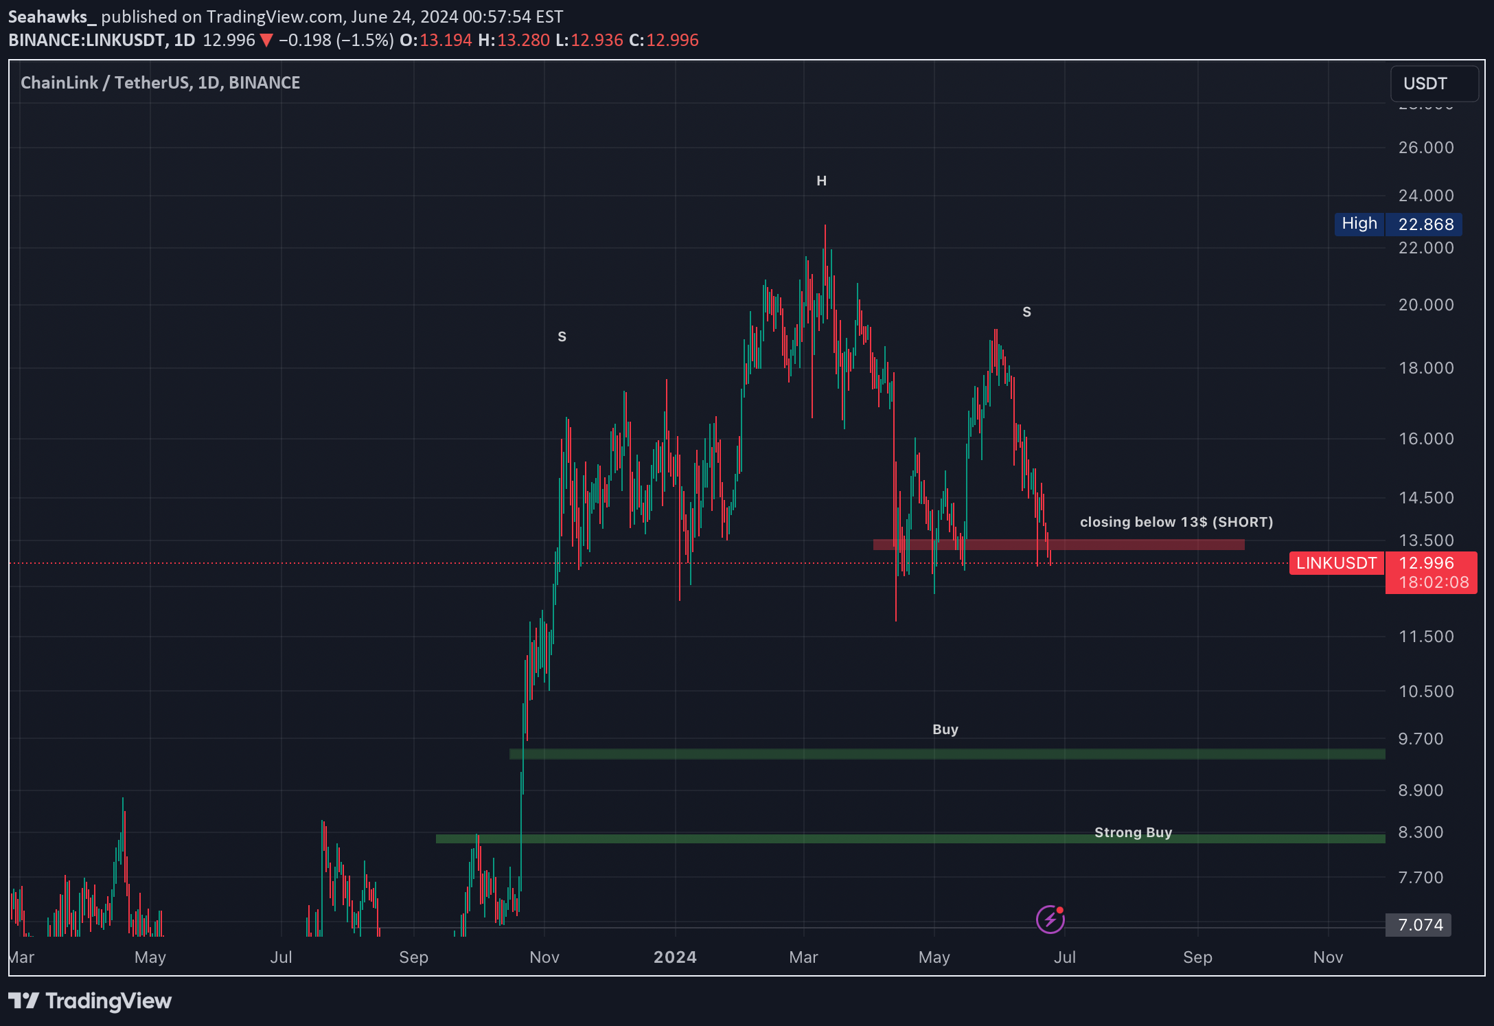Click the O:13.194 open value
Viewport: 1494px width, 1026px height.
point(436,41)
